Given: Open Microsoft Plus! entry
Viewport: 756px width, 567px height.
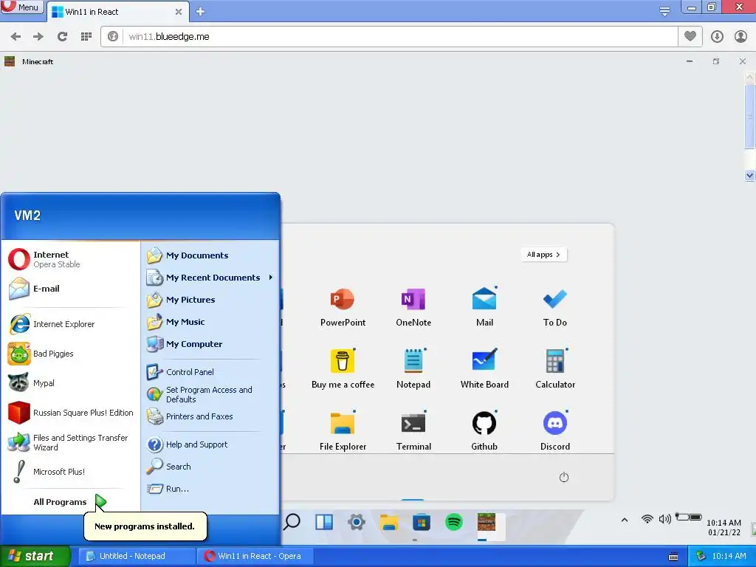Looking at the screenshot, I should [x=70, y=472].
